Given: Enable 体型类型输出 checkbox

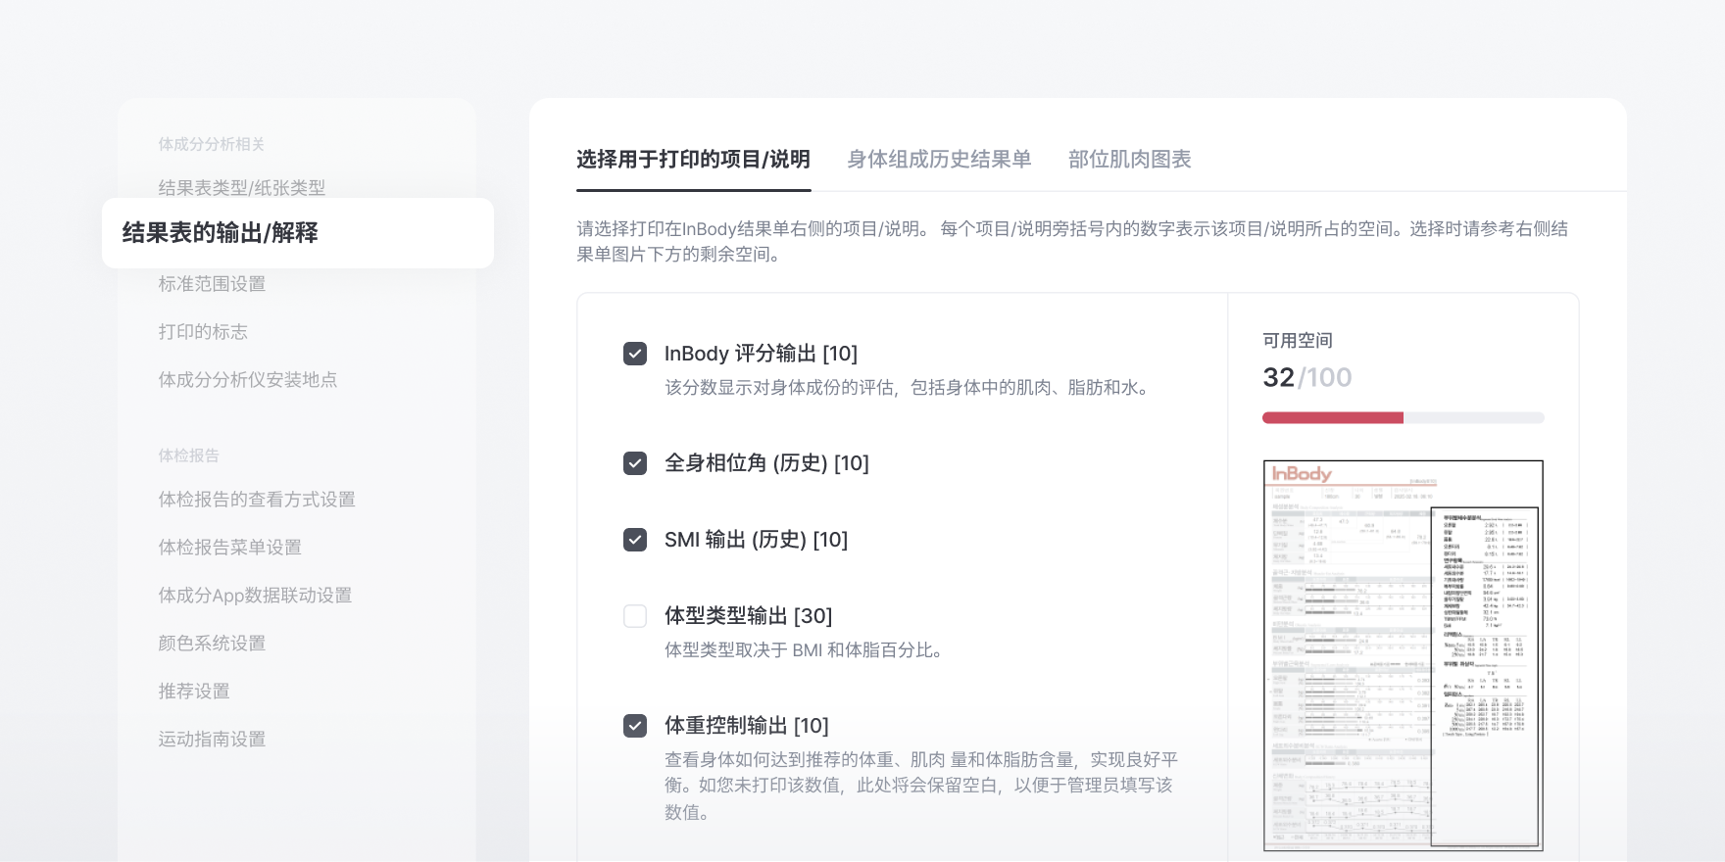Looking at the screenshot, I should (635, 616).
